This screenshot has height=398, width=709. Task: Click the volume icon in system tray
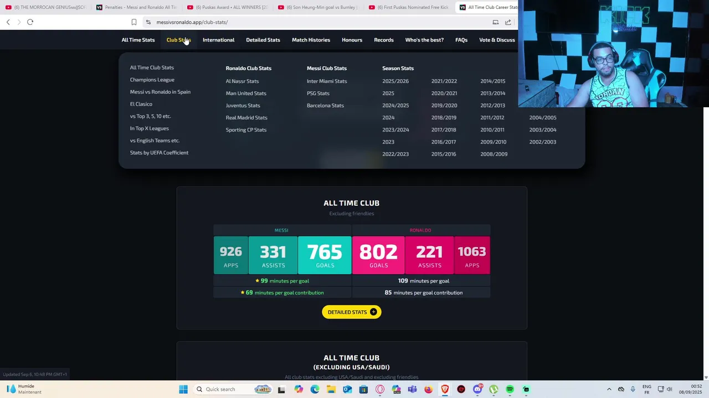pos(669,389)
